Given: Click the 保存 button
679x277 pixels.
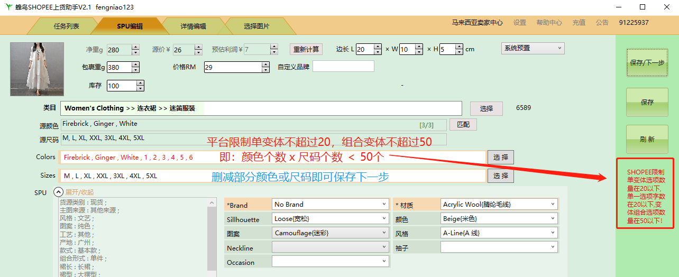Looking at the screenshot, I should pyautogui.click(x=647, y=102).
